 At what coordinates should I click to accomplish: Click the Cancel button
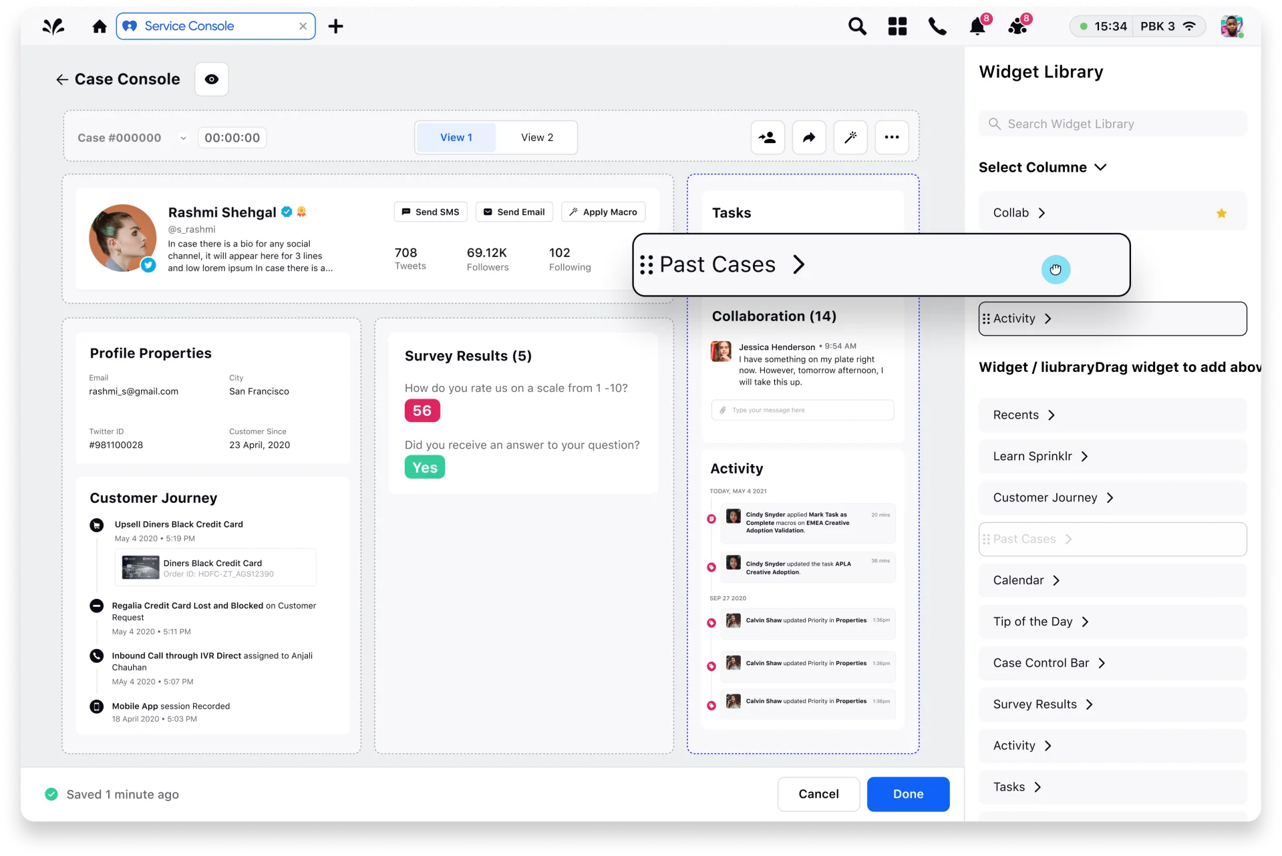[818, 795]
